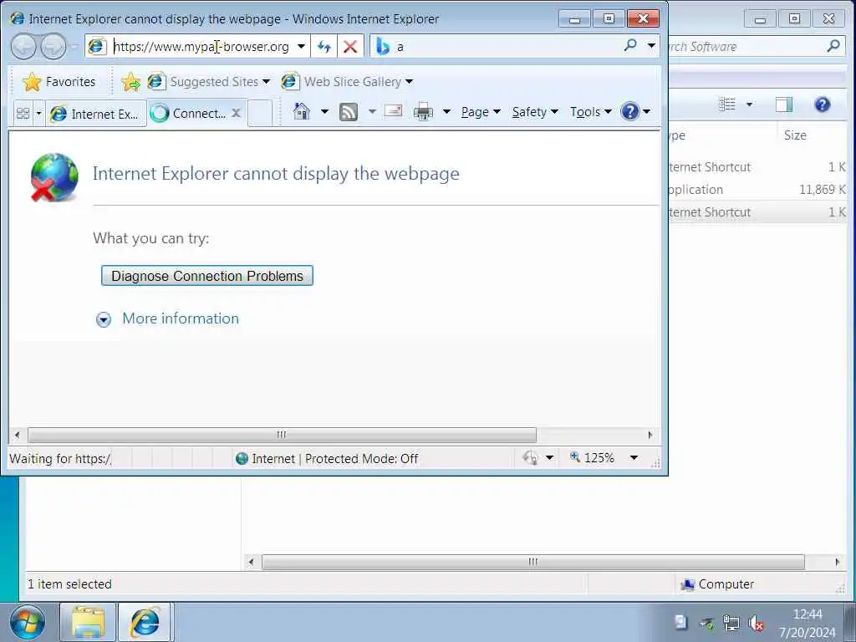The width and height of the screenshot is (856, 642).
Task: Open search provider dropdown arrow
Action: tap(651, 46)
